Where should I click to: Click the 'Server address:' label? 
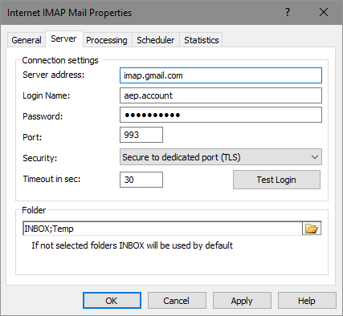[x=54, y=75]
